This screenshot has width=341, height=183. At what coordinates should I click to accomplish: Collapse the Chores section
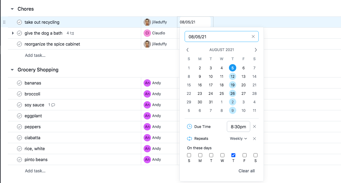coord(12,9)
